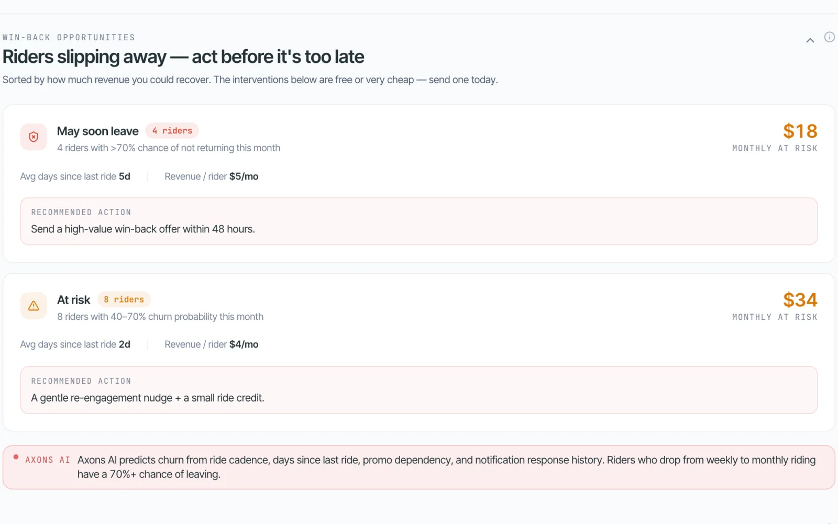
Task: Click the shield icon for May soon leave
Action: point(34,137)
